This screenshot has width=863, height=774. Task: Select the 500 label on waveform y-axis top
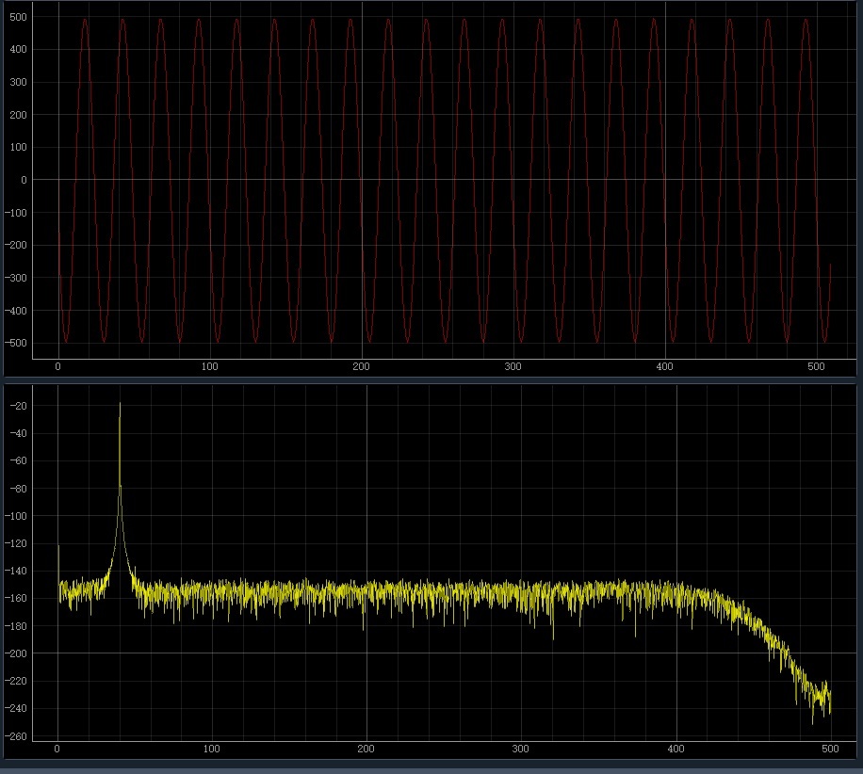point(18,17)
